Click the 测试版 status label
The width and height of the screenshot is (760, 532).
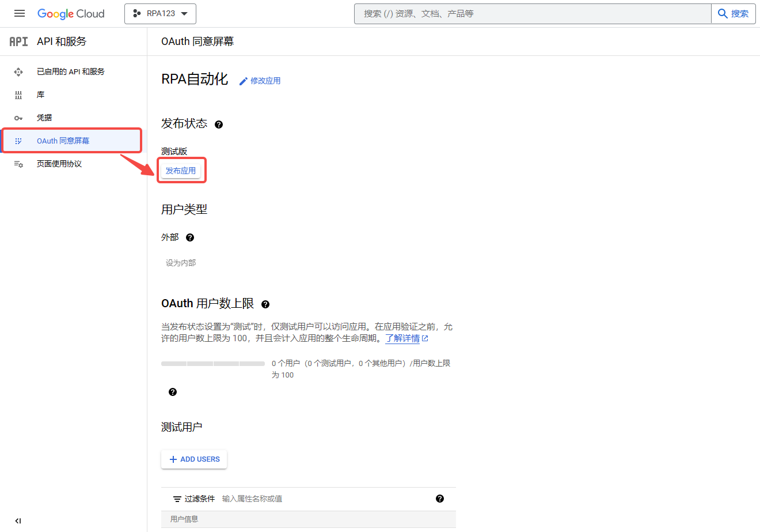(174, 152)
